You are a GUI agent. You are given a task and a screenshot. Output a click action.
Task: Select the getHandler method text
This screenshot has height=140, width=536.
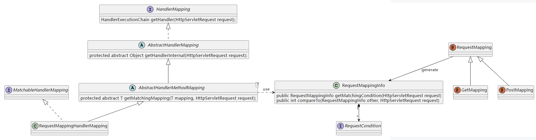click(168, 20)
